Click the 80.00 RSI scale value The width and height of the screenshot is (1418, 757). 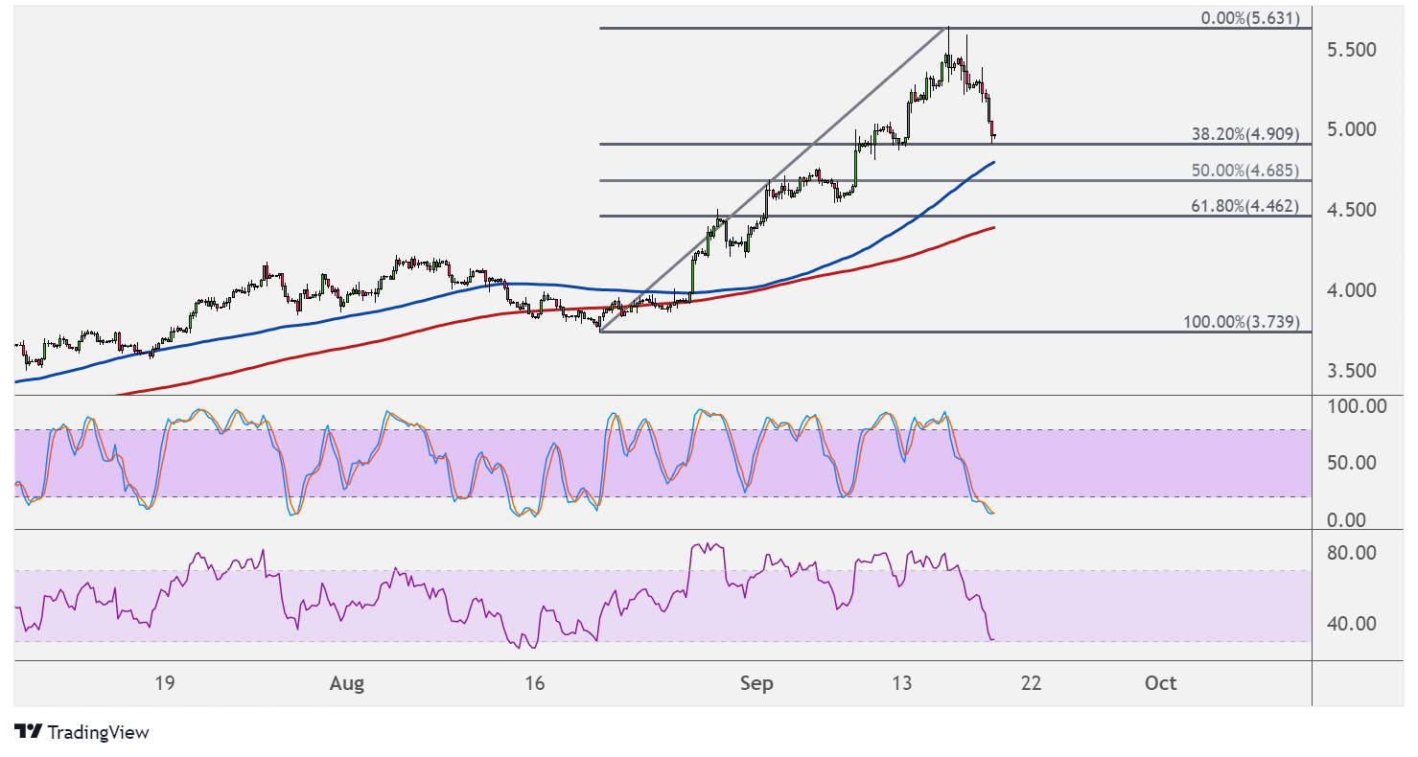(1354, 553)
